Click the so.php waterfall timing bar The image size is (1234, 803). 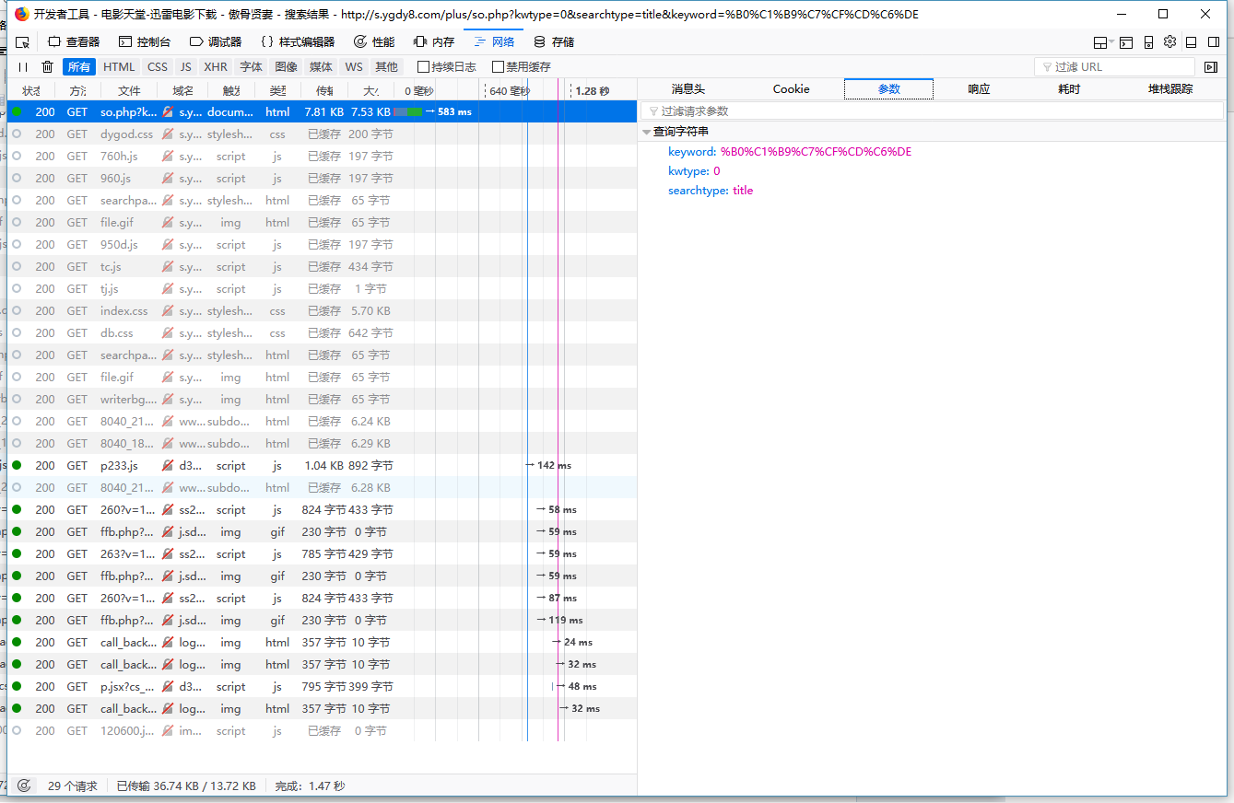point(408,111)
